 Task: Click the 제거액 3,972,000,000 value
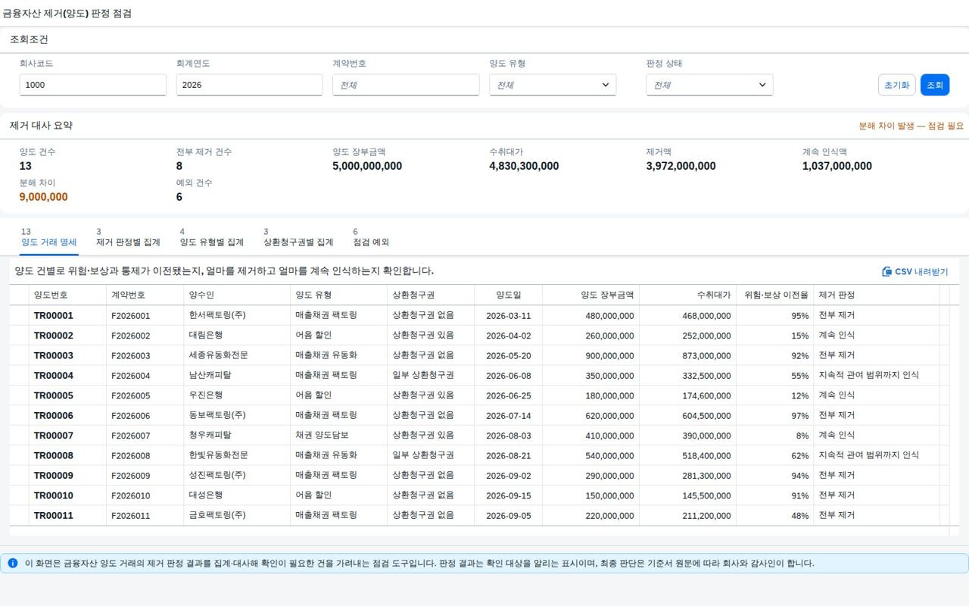coord(681,166)
